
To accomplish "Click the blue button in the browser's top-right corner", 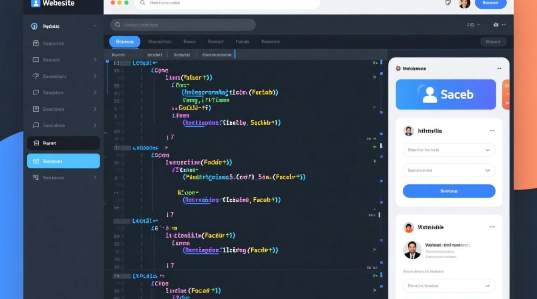I will [x=491, y=3].
